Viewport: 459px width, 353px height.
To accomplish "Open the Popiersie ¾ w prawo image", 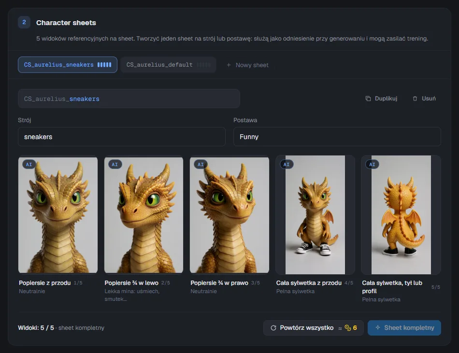I will coord(229,215).
